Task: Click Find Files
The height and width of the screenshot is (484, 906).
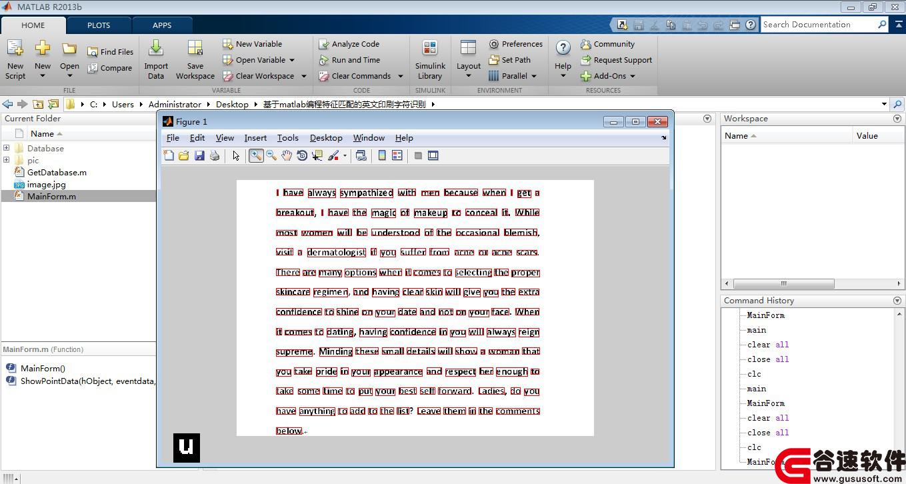Action: coord(110,51)
